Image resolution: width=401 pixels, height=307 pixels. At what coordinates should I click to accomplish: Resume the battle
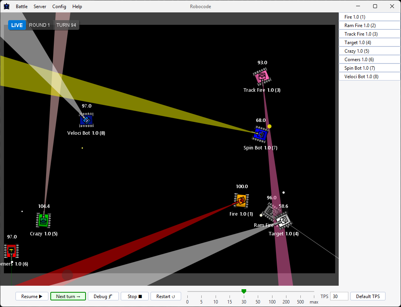pos(32,296)
